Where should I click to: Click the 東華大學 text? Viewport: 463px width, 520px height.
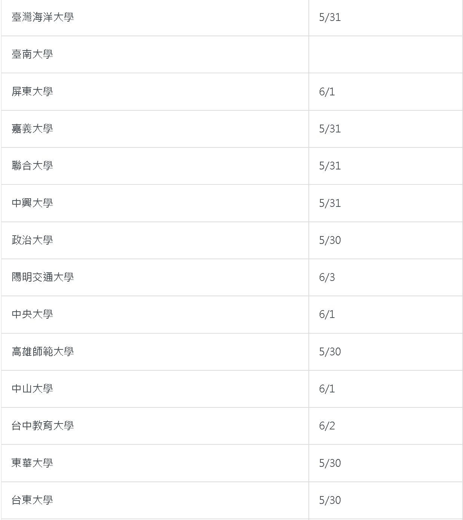[32, 463]
